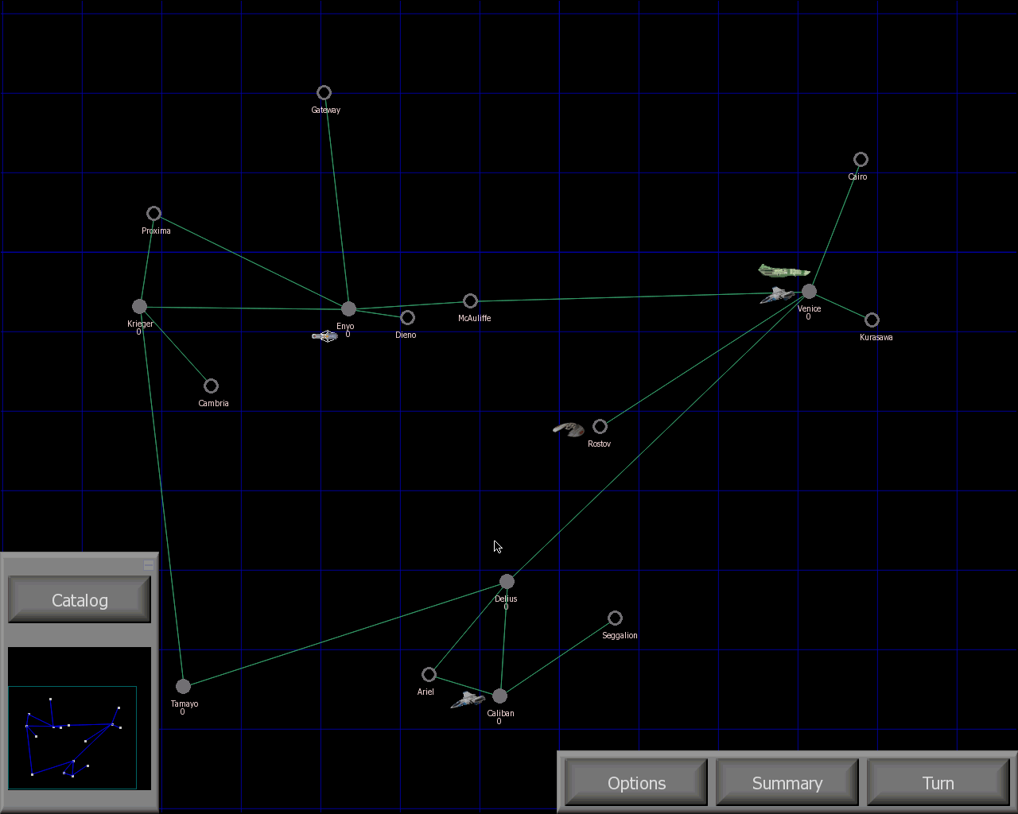Select the Enyo star system
The height and width of the screenshot is (814, 1018).
tap(348, 308)
